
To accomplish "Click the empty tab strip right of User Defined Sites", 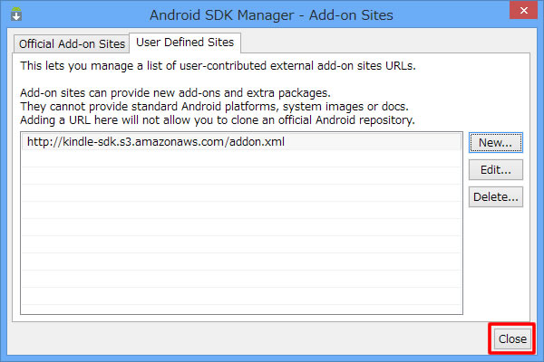I will pos(385,43).
